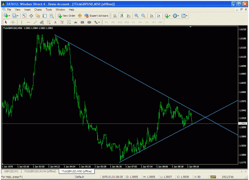Select the Ellipse shape tool
The image size is (249, 180).
[89, 22]
